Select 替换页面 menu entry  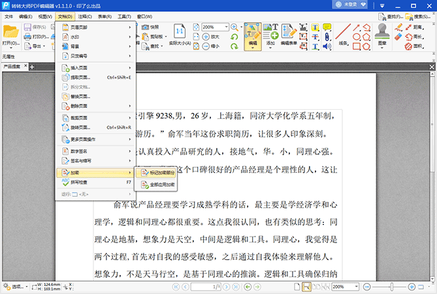pyautogui.click(x=95, y=97)
